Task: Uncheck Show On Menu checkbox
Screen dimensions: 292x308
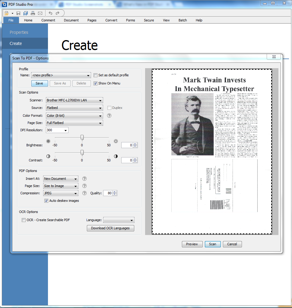Action: click(x=95, y=83)
